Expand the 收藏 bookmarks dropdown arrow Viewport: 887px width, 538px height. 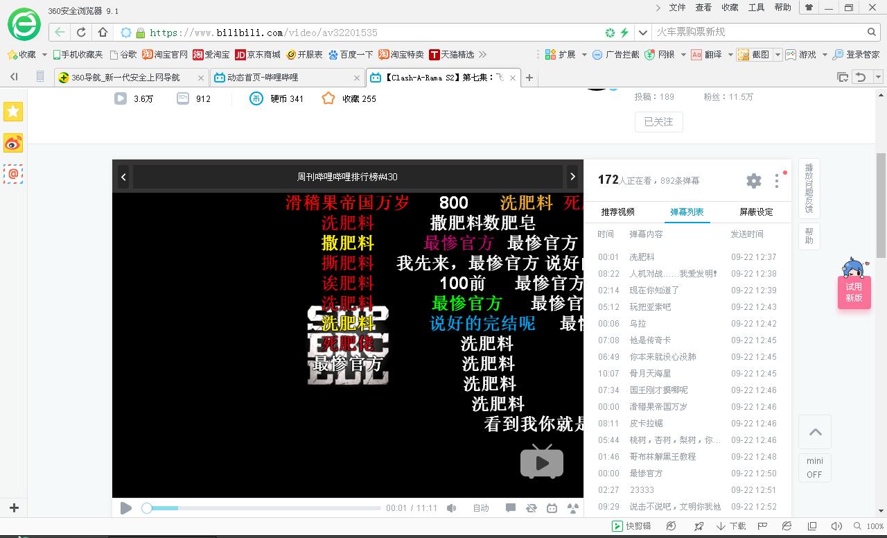[x=44, y=55]
